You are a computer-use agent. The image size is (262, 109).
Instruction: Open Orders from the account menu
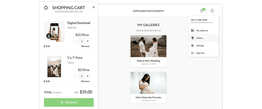point(204,38)
